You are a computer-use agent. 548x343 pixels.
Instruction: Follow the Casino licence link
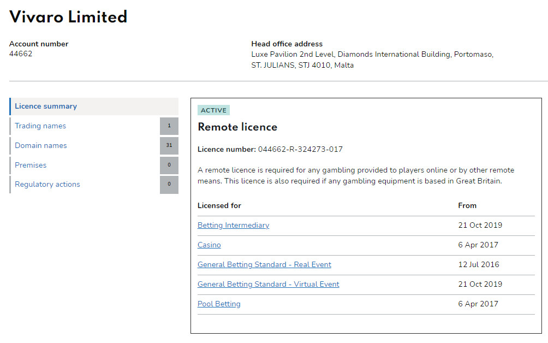209,245
